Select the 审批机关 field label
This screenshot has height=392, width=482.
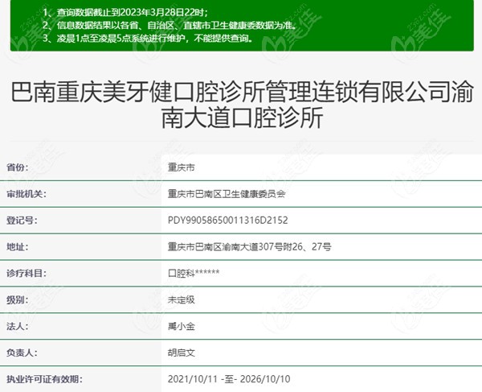click(27, 194)
